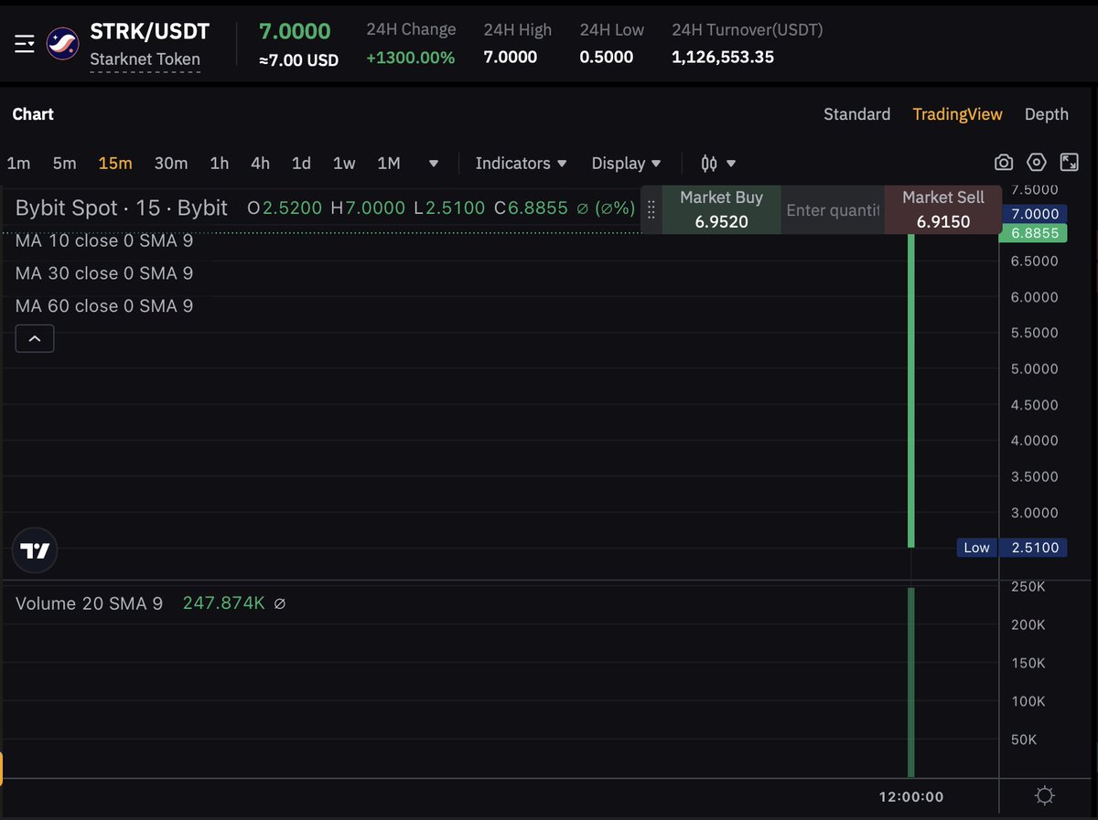Click the volume indicator null symbol
The height and width of the screenshot is (820, 1098).
[280, 603]
